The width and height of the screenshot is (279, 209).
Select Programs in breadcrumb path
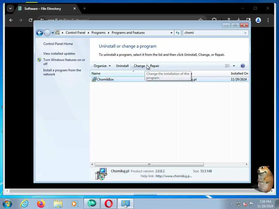[98, 33]
